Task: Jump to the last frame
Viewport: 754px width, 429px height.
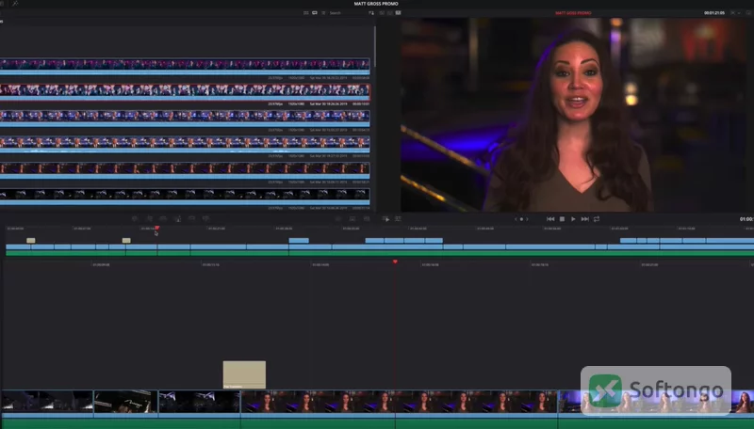Action: [x=584, y=219]
